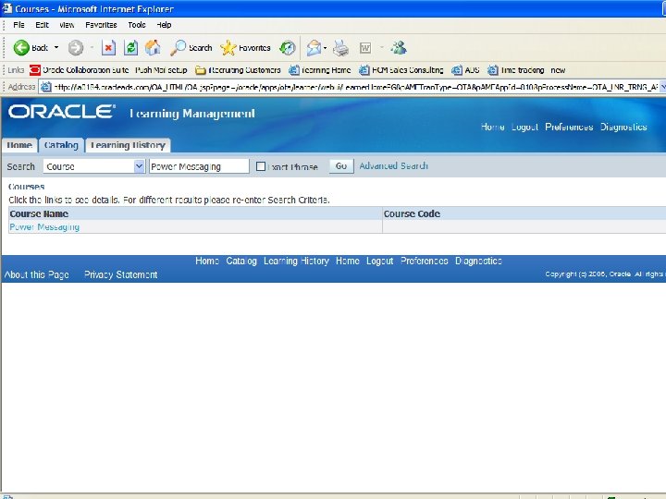
Task: Expand the Course search type dropdown
Action: [x=140, y=166]
